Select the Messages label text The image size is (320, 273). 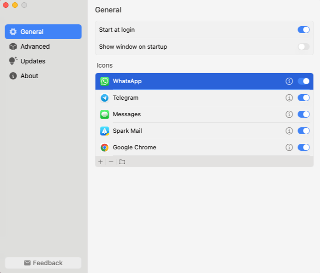click(x=127, y=114)
